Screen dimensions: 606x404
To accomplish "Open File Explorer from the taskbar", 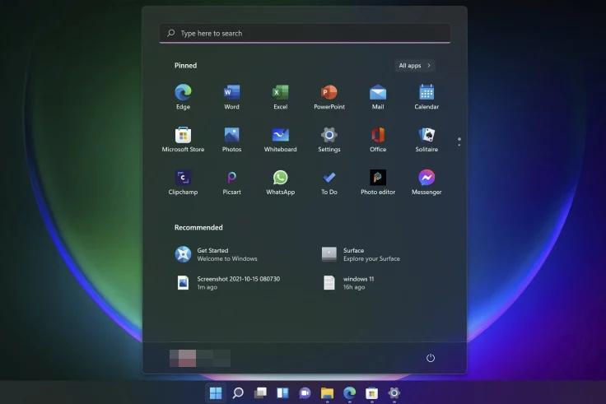I will pyautogui.click(x=327, y=393).
